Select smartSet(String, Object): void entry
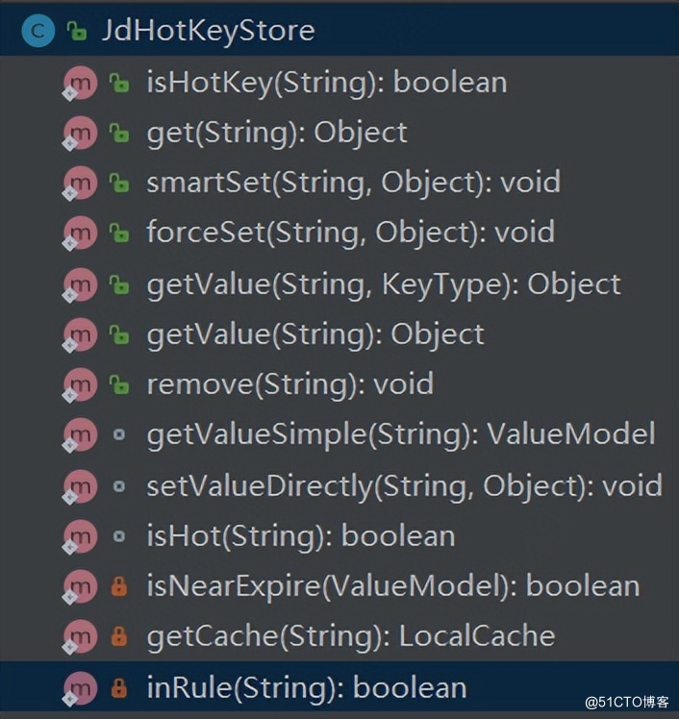679x719 pixels. (353, 183)
